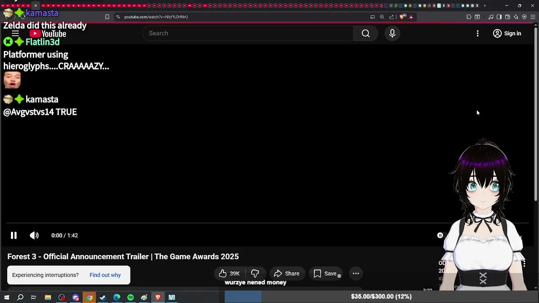This screenshot has width=539, height=303.
Task: Open the YouTube settings three-dot menu
Action: click(478, 33)
